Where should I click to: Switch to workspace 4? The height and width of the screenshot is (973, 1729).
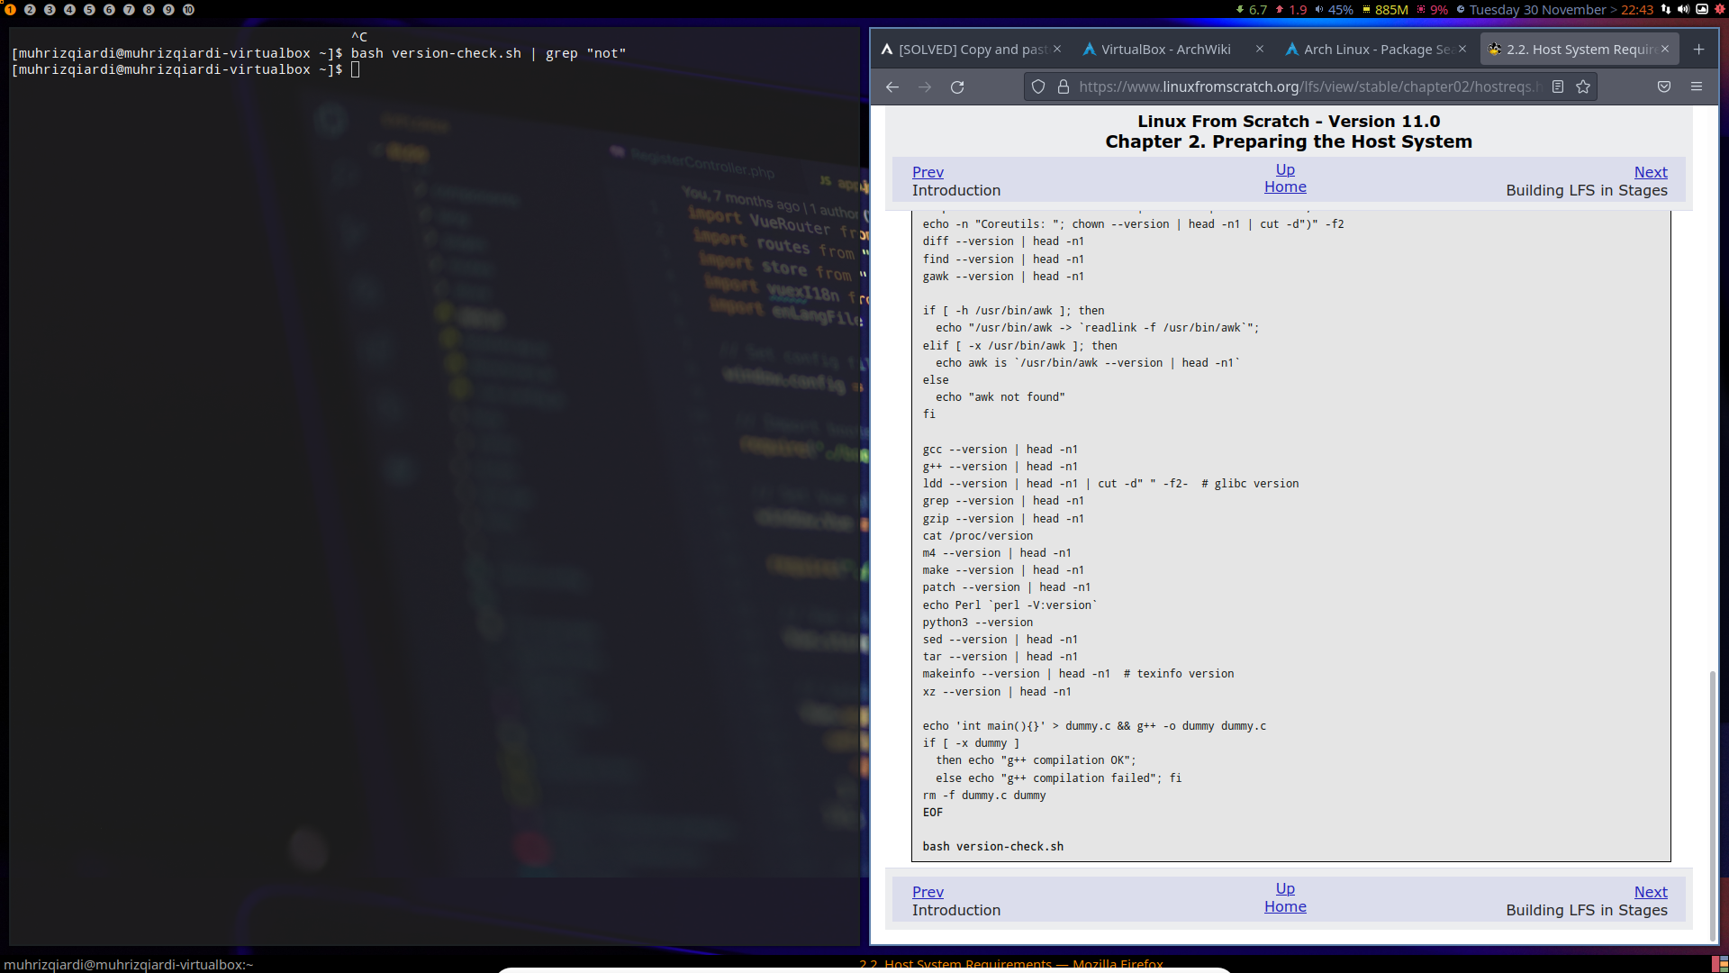click(x=69, y=10)
